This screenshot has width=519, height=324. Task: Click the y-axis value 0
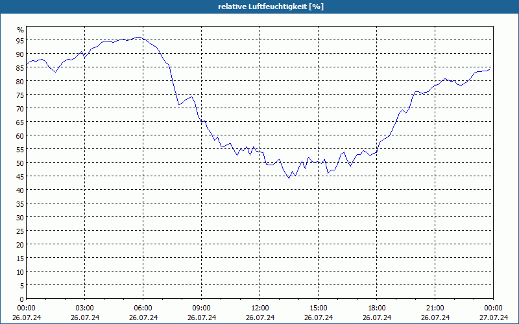pos(22,299)
